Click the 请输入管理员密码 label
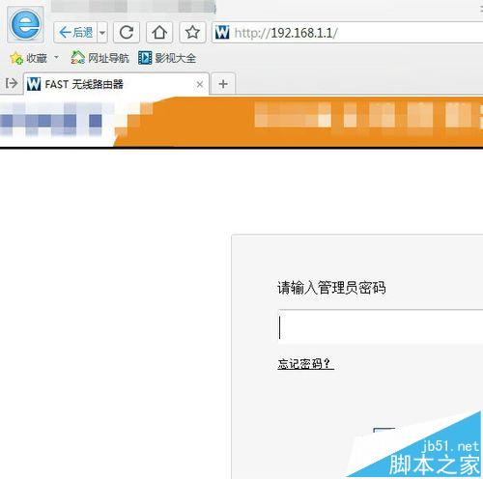This screenshot has width=483, height=479. (x=331, y=288)
